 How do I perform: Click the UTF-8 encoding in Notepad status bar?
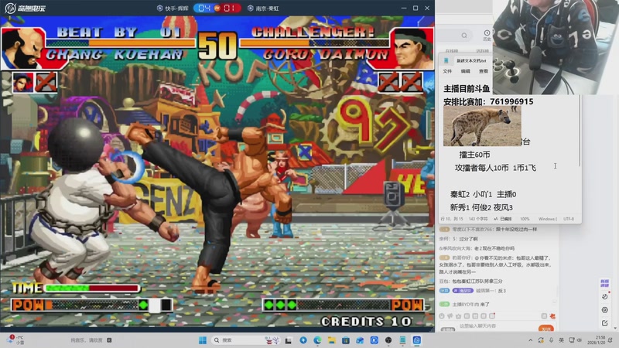[569, 219]
